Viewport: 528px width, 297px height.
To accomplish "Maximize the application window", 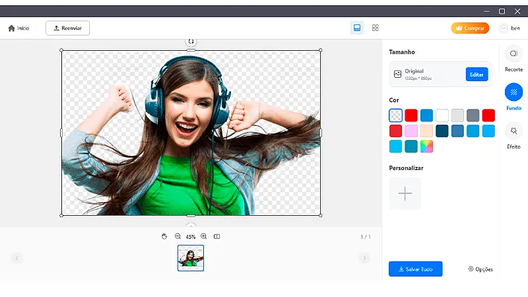I will point(502,11).
